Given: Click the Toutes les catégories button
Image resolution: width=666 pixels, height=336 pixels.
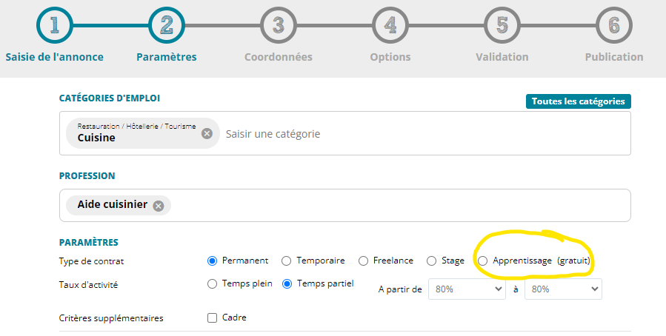Looking at the screenshot, I should (579, 101).
